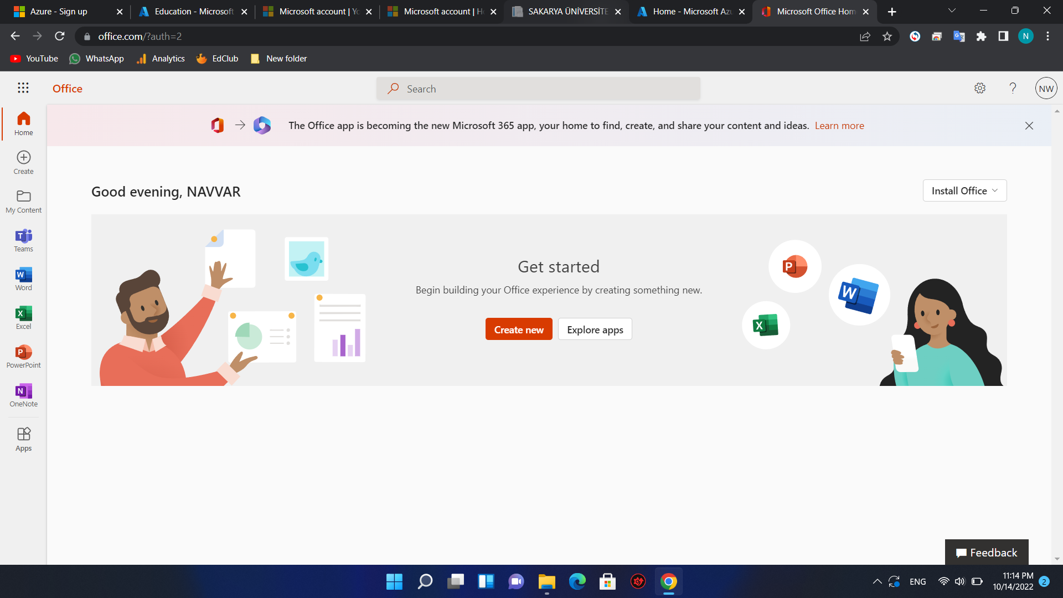Screen dimensions: 1063x598
Task: Open the app launcher waffle icon
Action: coord(23,88)
